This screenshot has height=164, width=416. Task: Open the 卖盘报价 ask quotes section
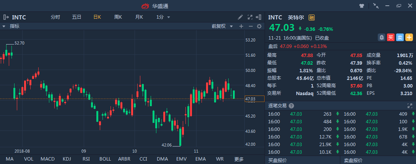[353, 160]
